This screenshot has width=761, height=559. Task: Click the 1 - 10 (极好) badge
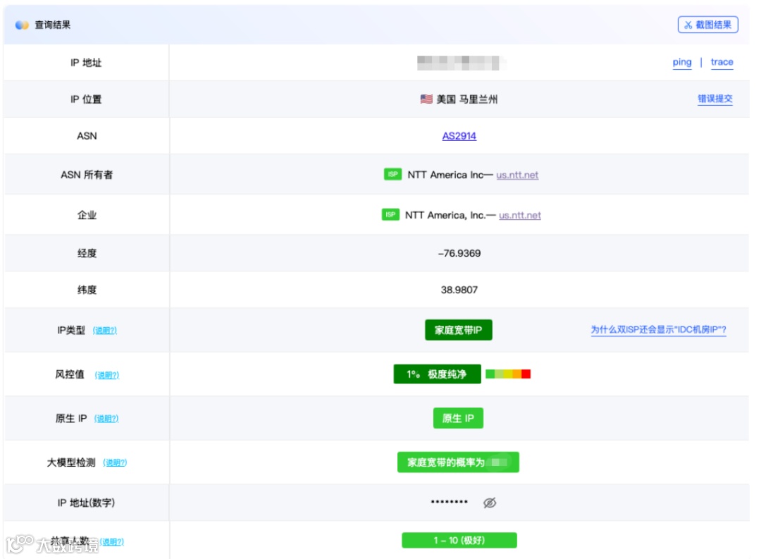tap(459, 541)
